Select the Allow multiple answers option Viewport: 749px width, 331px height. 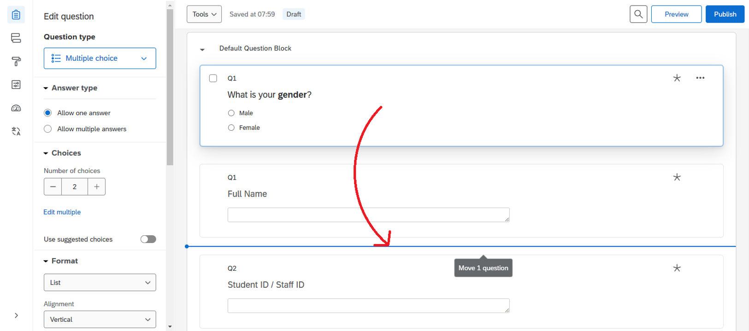point(48,129)
